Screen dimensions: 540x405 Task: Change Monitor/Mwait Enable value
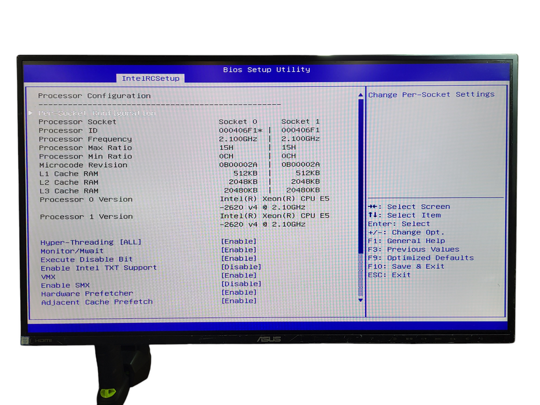click(x=238, y=250)
